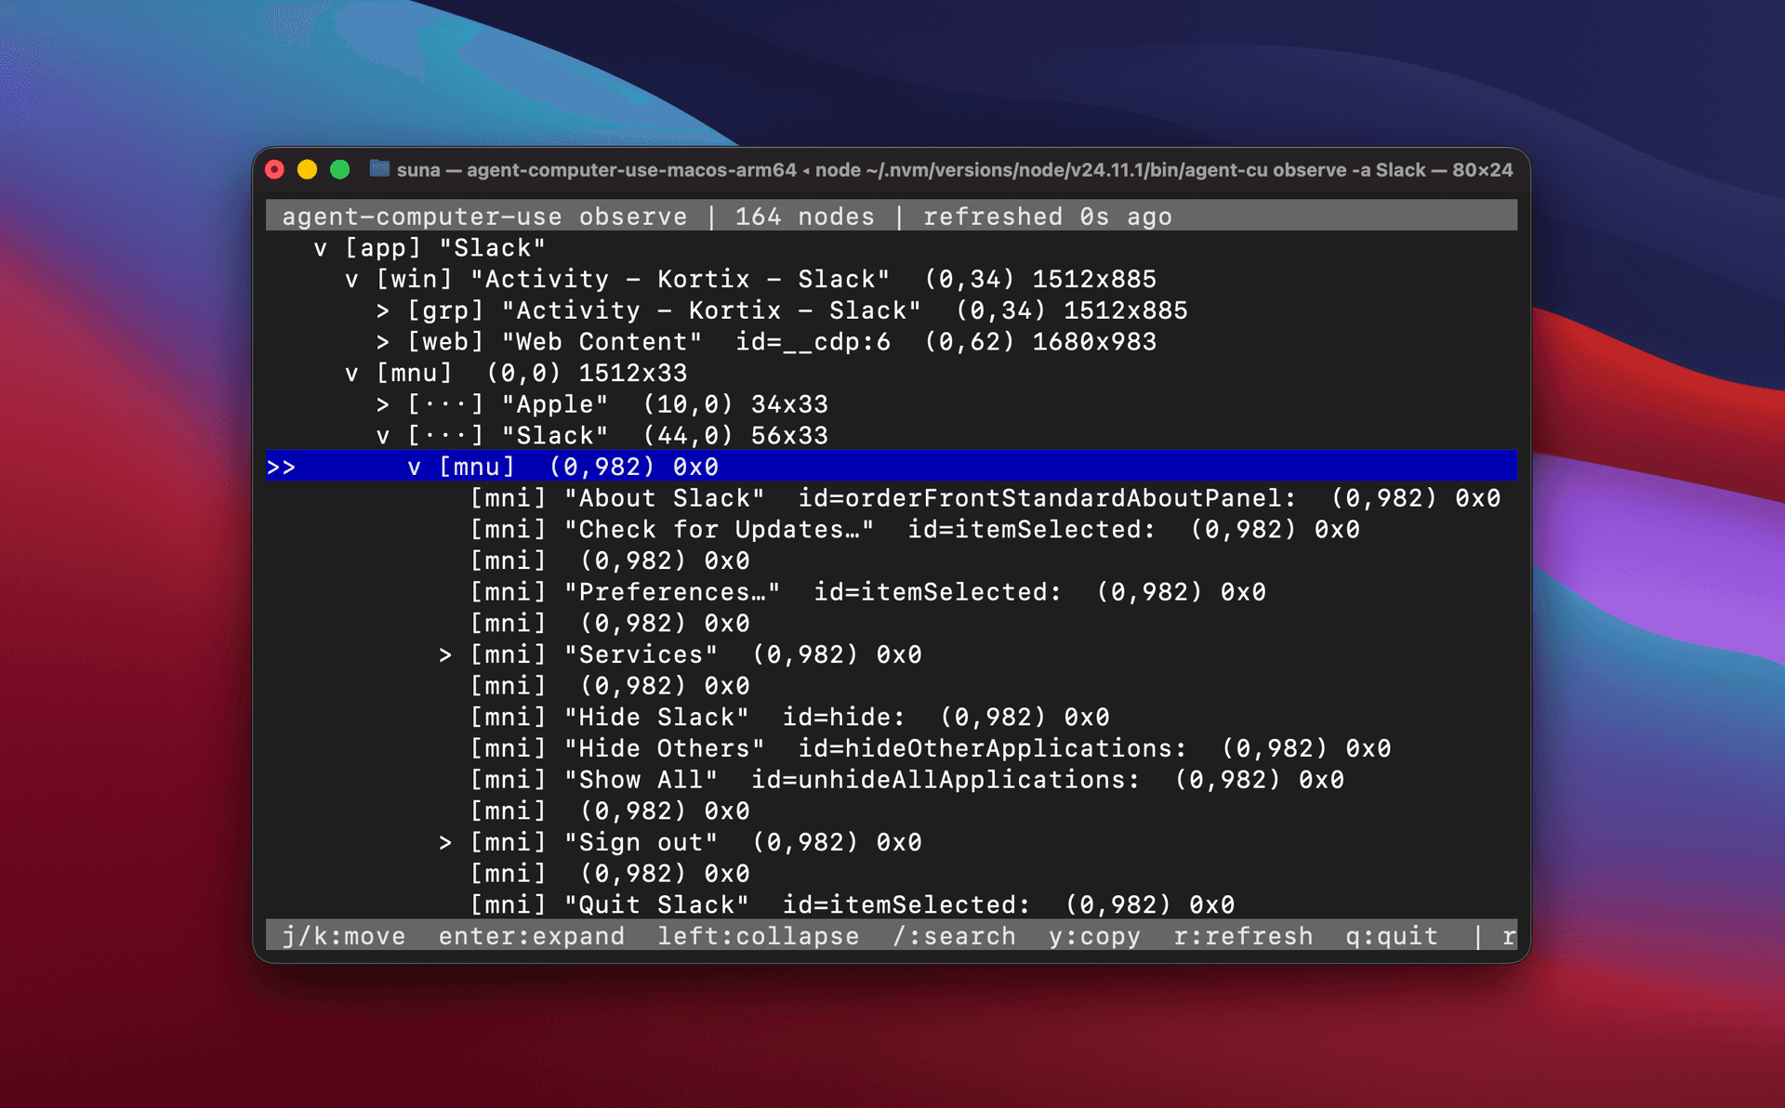Close the terminal window with the red button
This screenshot has height=1108, width=1785.
274,169
